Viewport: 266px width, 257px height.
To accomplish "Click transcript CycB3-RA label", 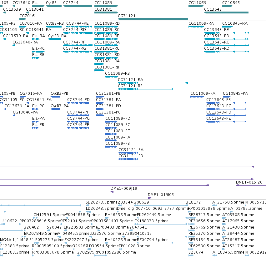I will [57, 36].
